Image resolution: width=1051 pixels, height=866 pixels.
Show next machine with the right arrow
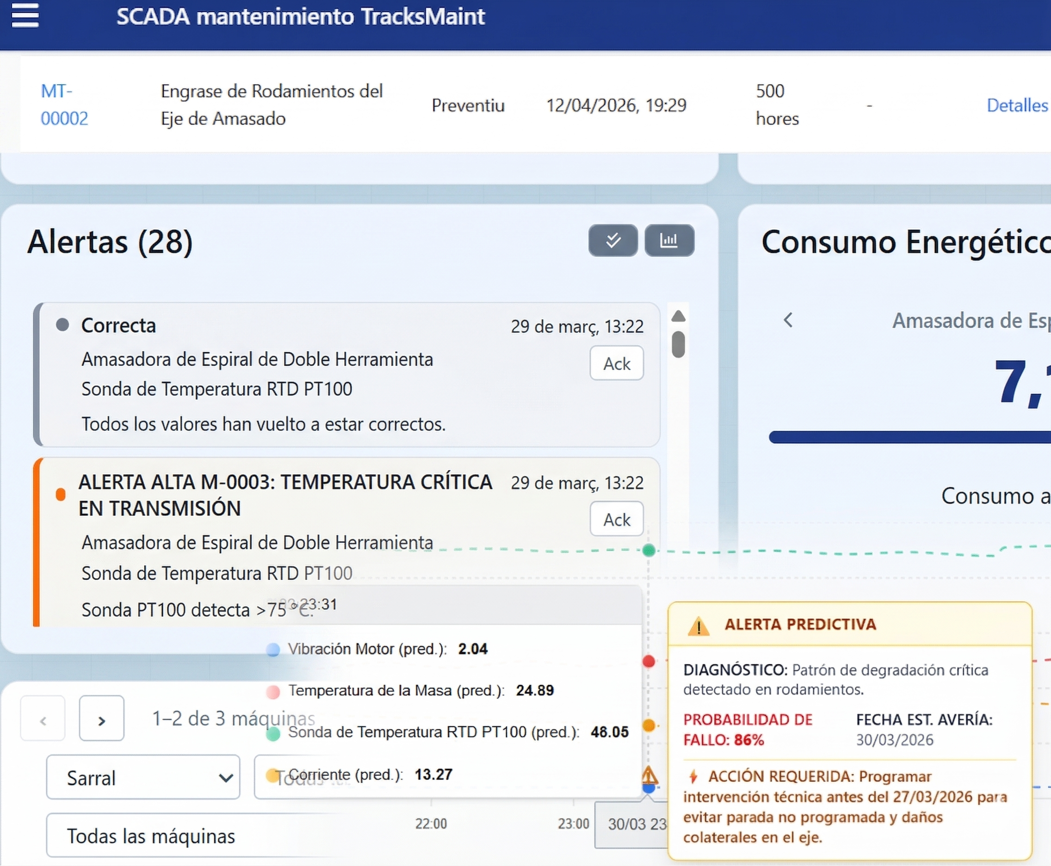click(101, 718)
